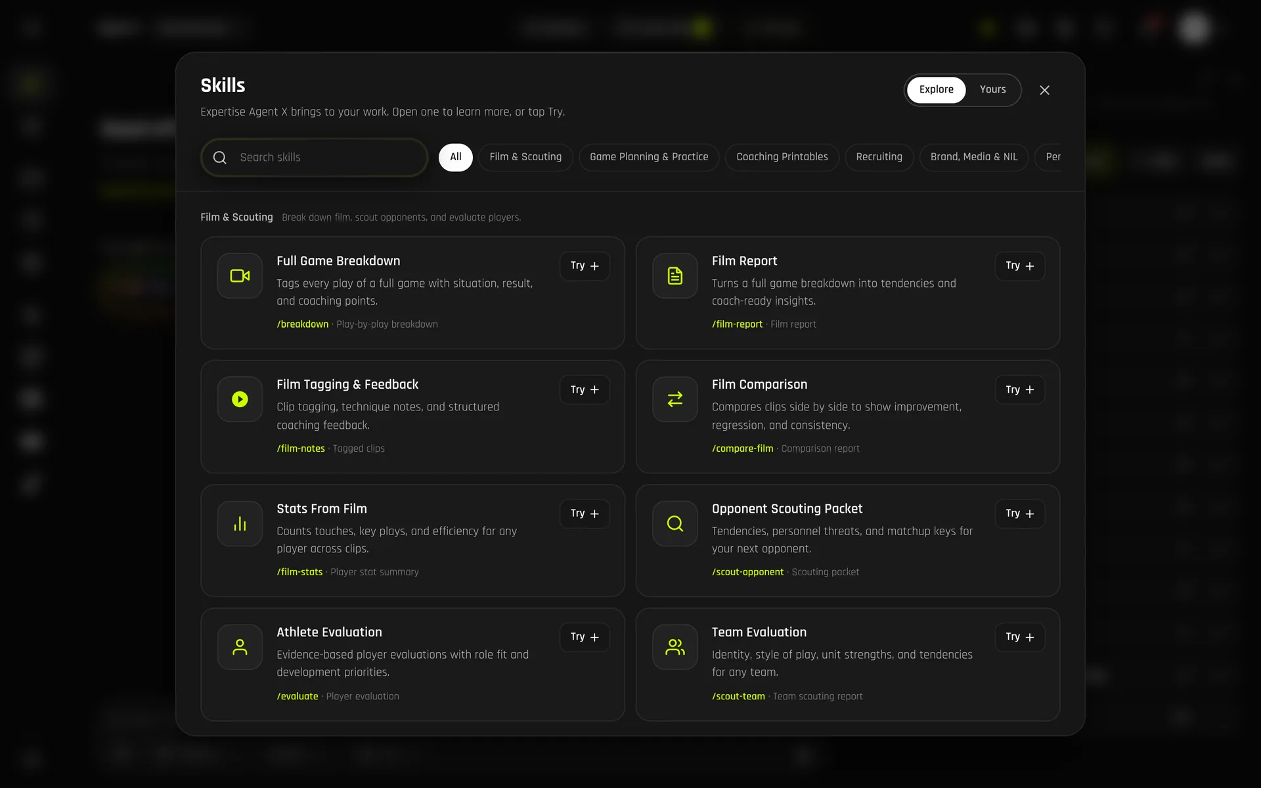
Task: Open the Team Evaluation title
Action: [x=759, y=632]
